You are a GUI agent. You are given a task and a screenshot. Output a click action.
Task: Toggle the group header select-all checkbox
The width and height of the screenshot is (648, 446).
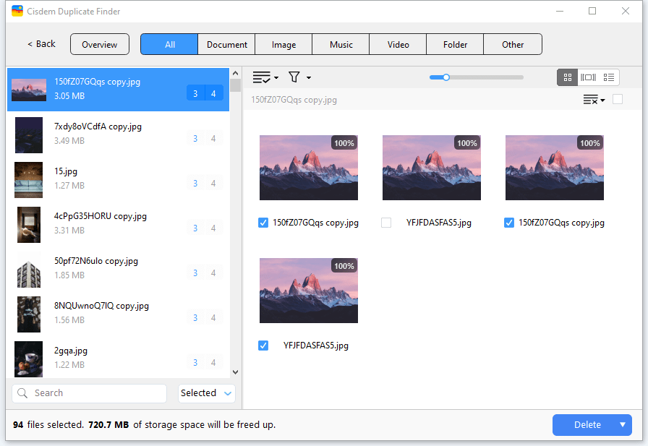click(618, 99)
